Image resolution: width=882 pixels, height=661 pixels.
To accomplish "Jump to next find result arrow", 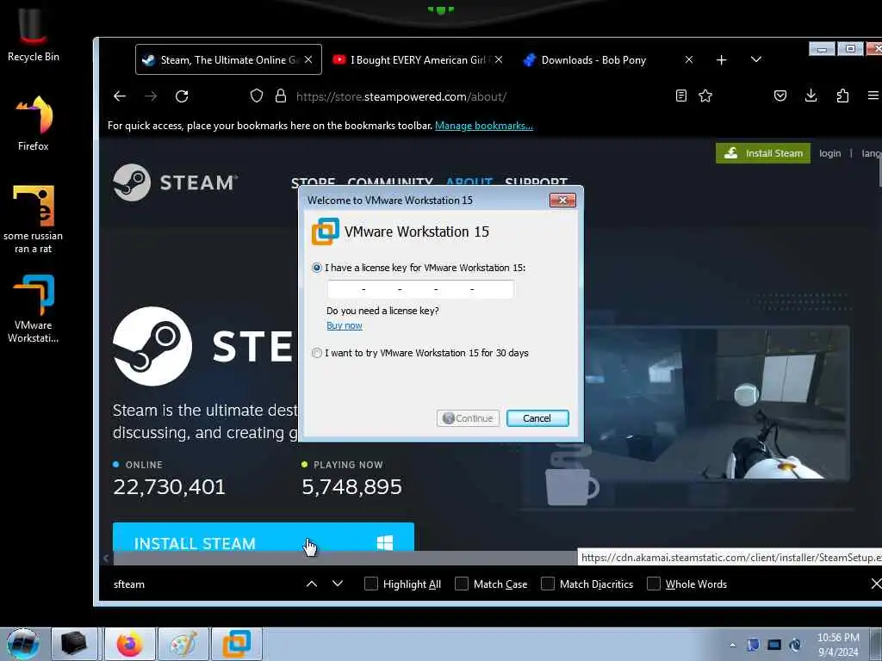I will click(338, 584).
